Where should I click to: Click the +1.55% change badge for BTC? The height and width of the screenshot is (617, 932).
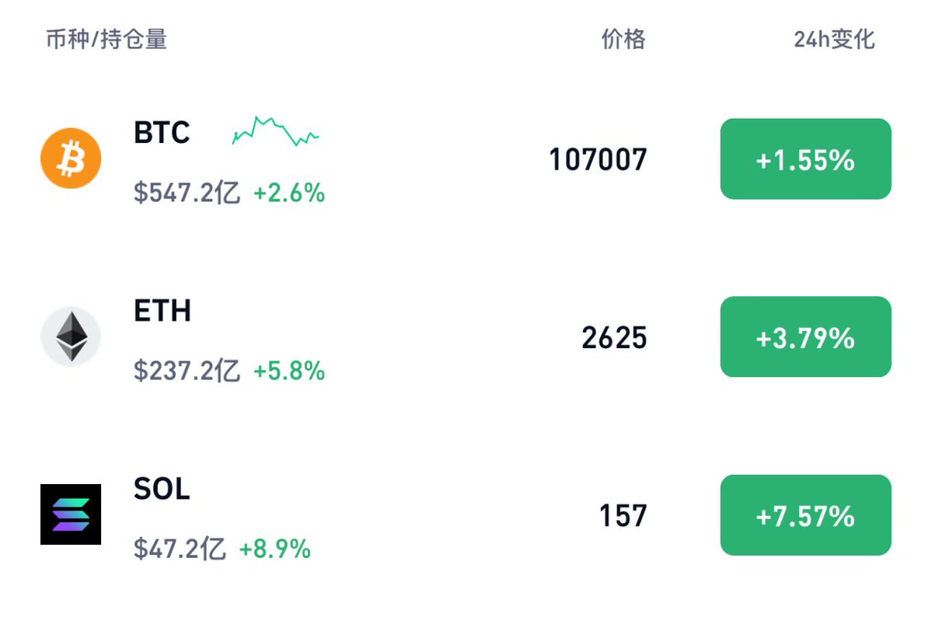coord(805,159)
